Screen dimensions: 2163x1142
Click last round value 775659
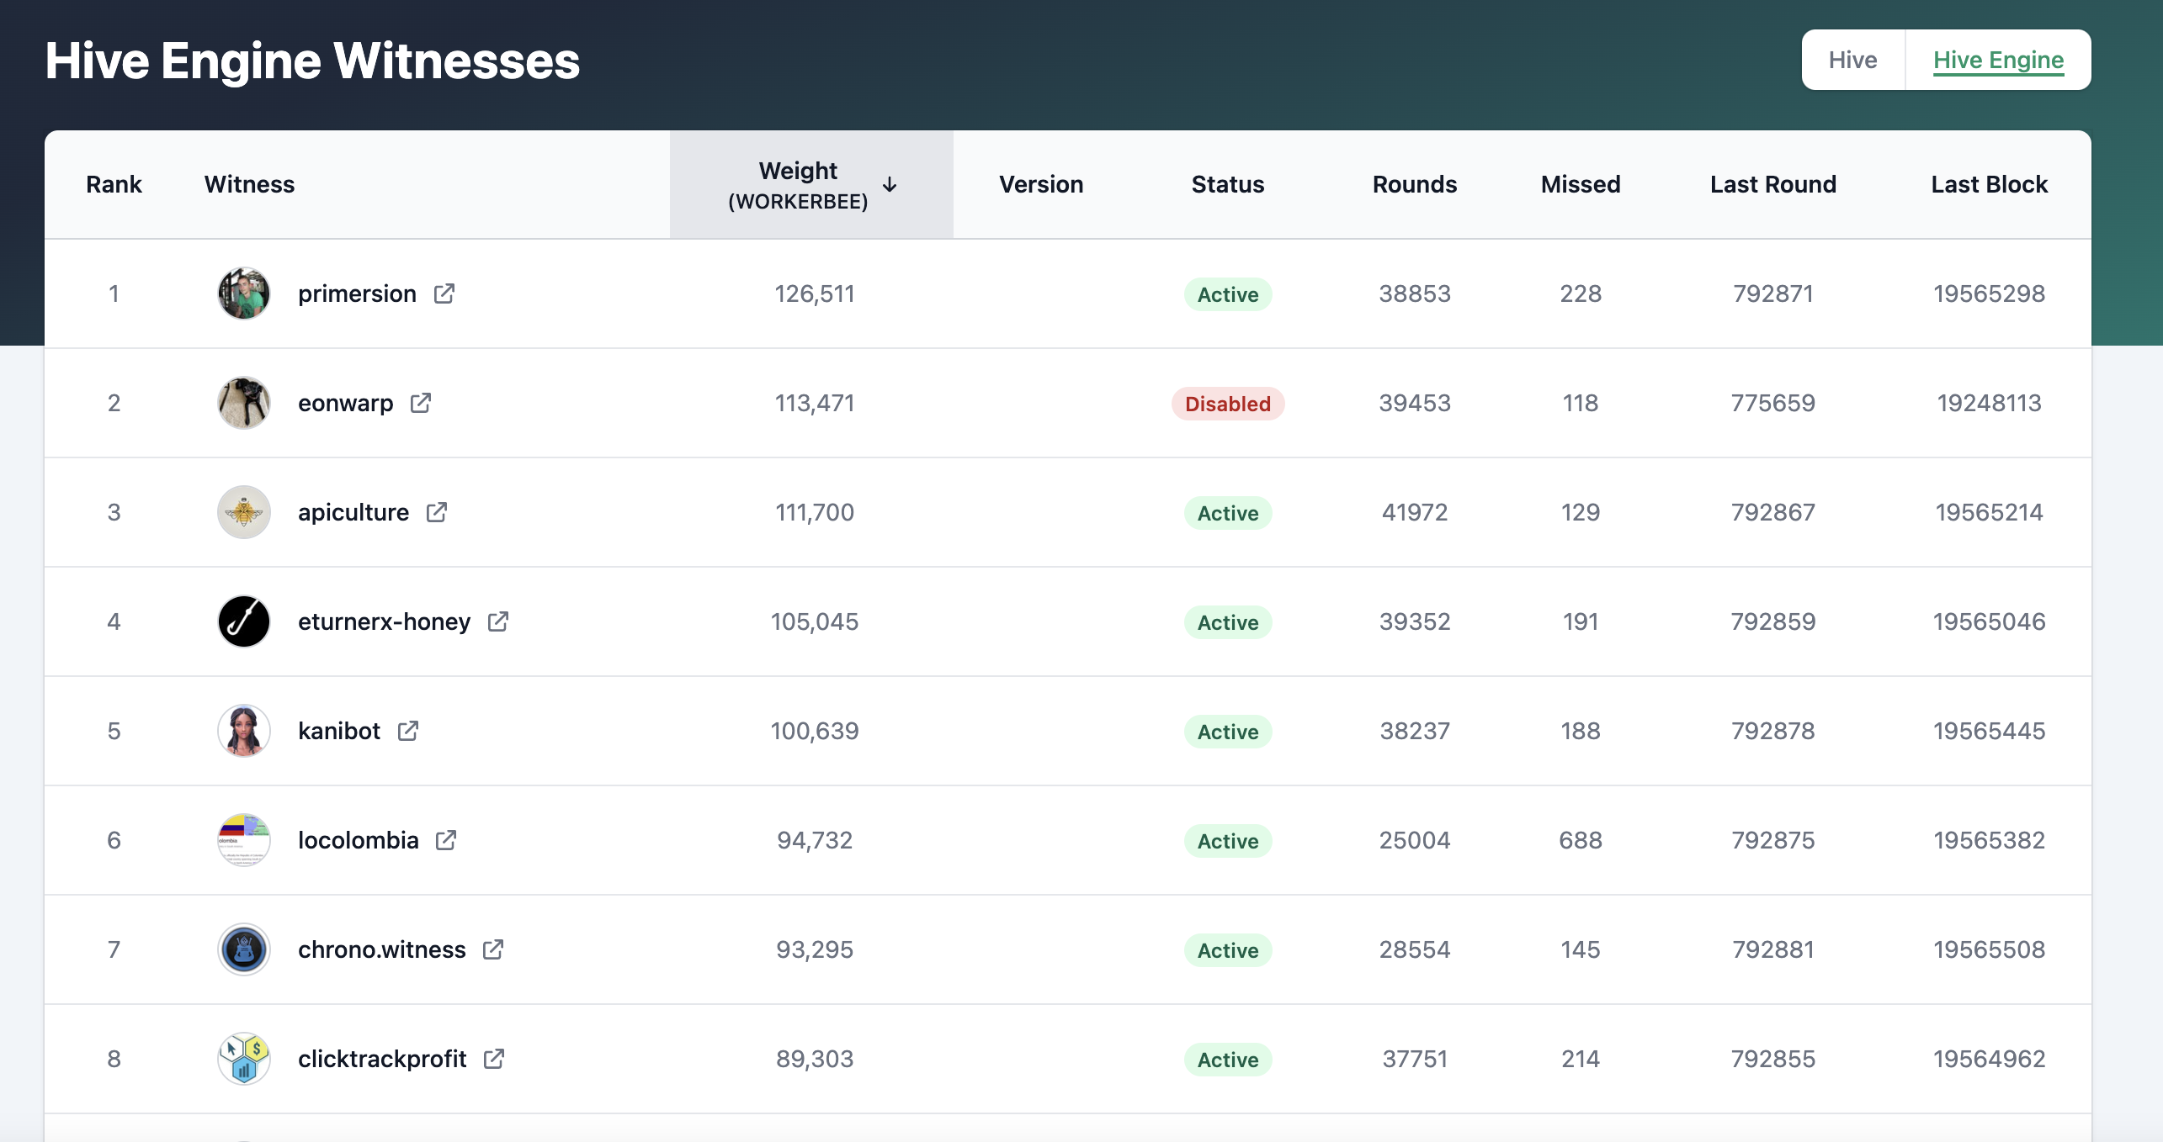pos(1773,403)
